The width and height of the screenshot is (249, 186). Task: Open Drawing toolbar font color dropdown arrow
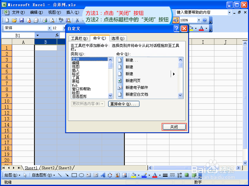click(160, 175)
